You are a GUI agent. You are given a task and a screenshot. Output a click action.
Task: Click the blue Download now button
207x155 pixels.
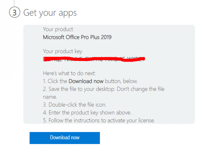pyautogui.click(x=65, y=138)
